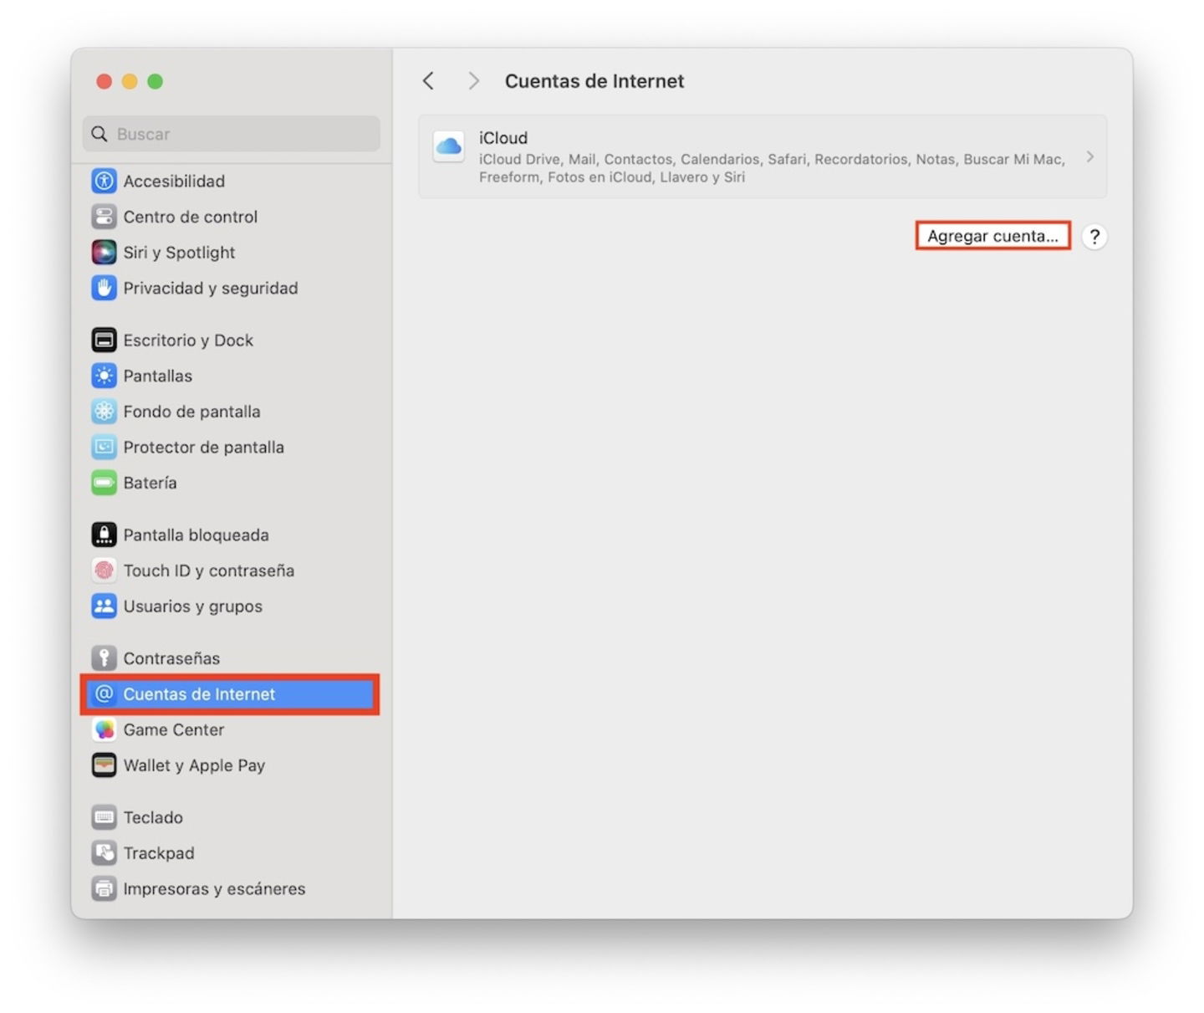Open help with the question mark button
Viewport: 1204px width, 1013px height.
tap(1094, 237)
